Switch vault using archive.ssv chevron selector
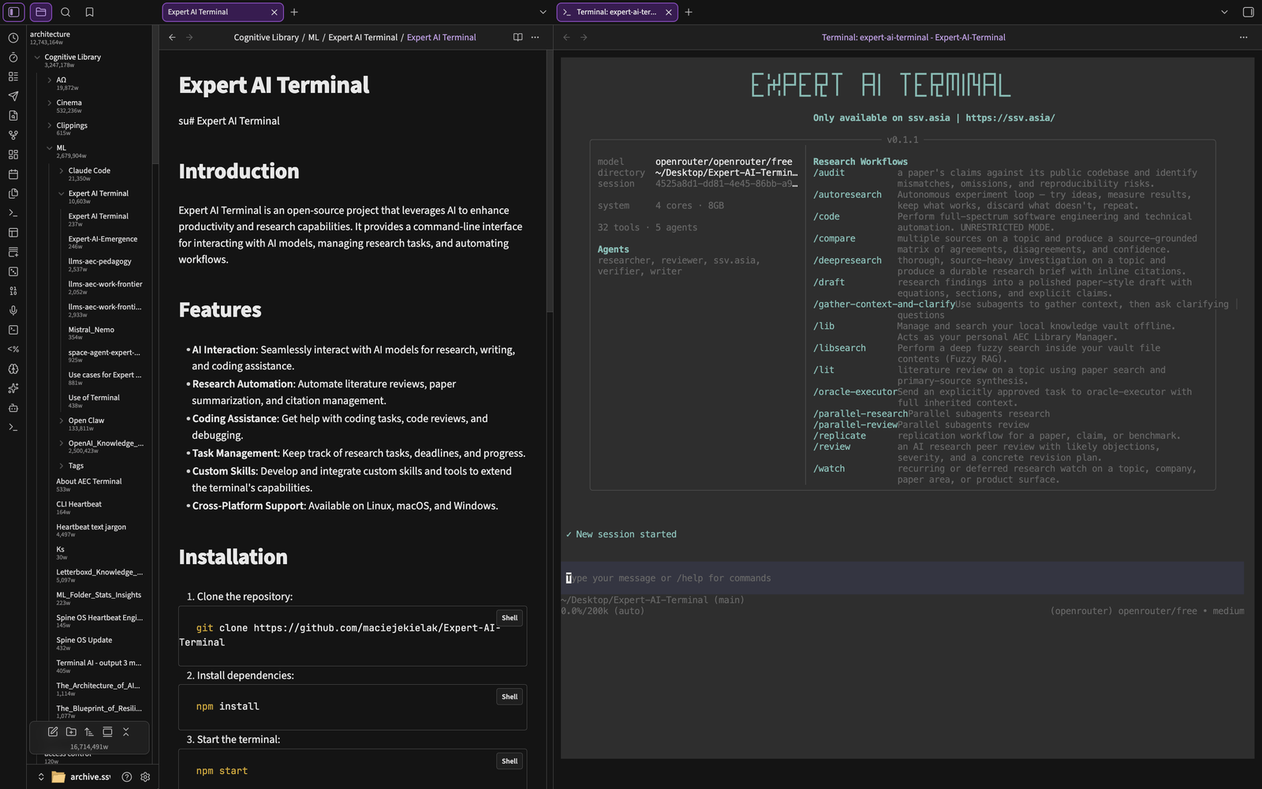 (41, 777)
